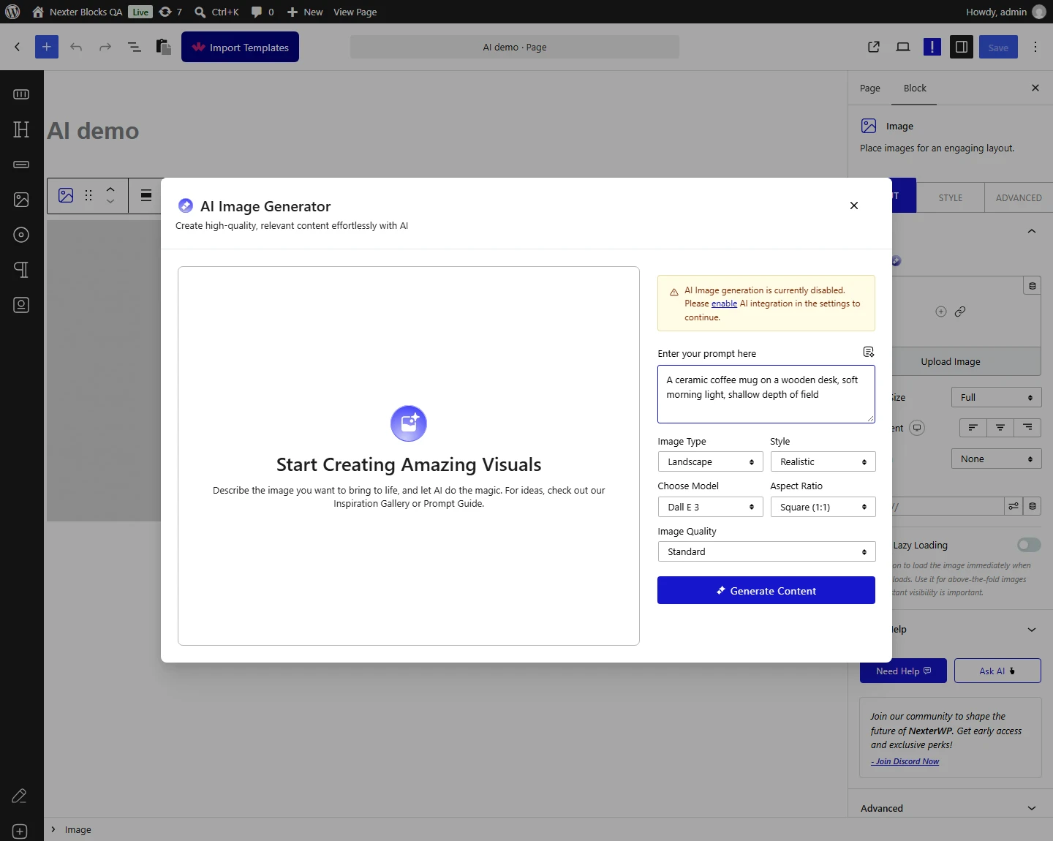Toggle the settings sidebar panel icon
This screenshot has width=1053, height=841.
(x=962, y=47)
